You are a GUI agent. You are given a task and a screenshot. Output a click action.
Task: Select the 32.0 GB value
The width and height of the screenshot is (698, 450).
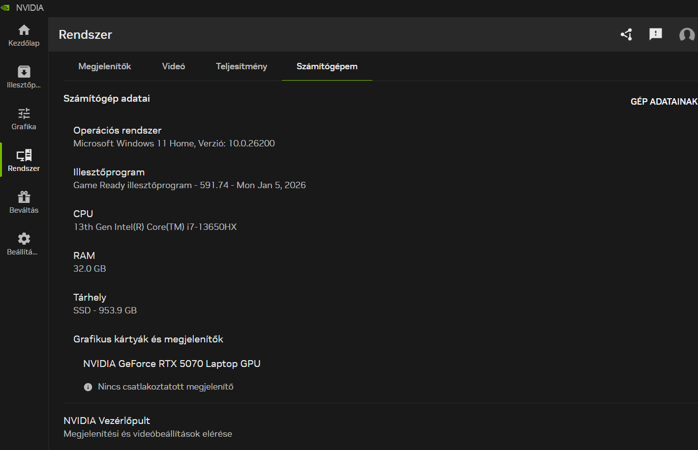tap(90, 269)
